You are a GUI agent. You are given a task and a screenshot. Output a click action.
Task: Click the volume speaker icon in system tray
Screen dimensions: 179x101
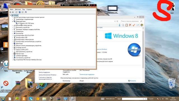coord(163,99)
